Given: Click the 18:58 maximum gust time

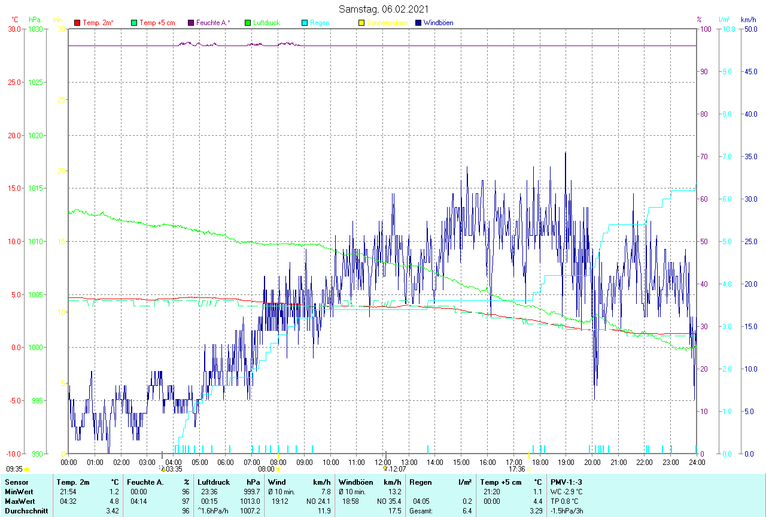Looking at the screenshot, I should [x=351, y=501].
